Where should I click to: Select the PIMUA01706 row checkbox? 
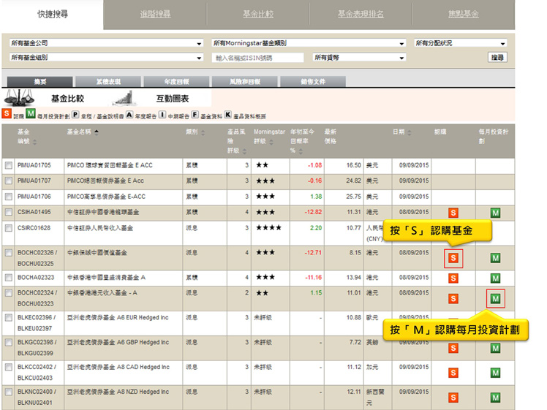[8, 197]
